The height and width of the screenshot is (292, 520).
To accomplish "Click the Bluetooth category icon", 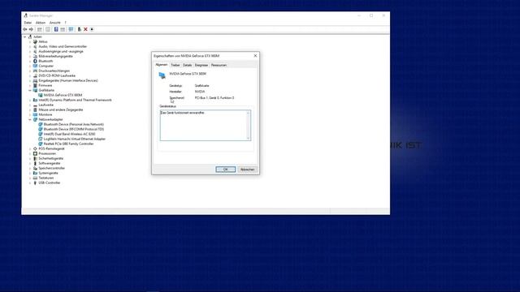I will [x=35, y=61].
